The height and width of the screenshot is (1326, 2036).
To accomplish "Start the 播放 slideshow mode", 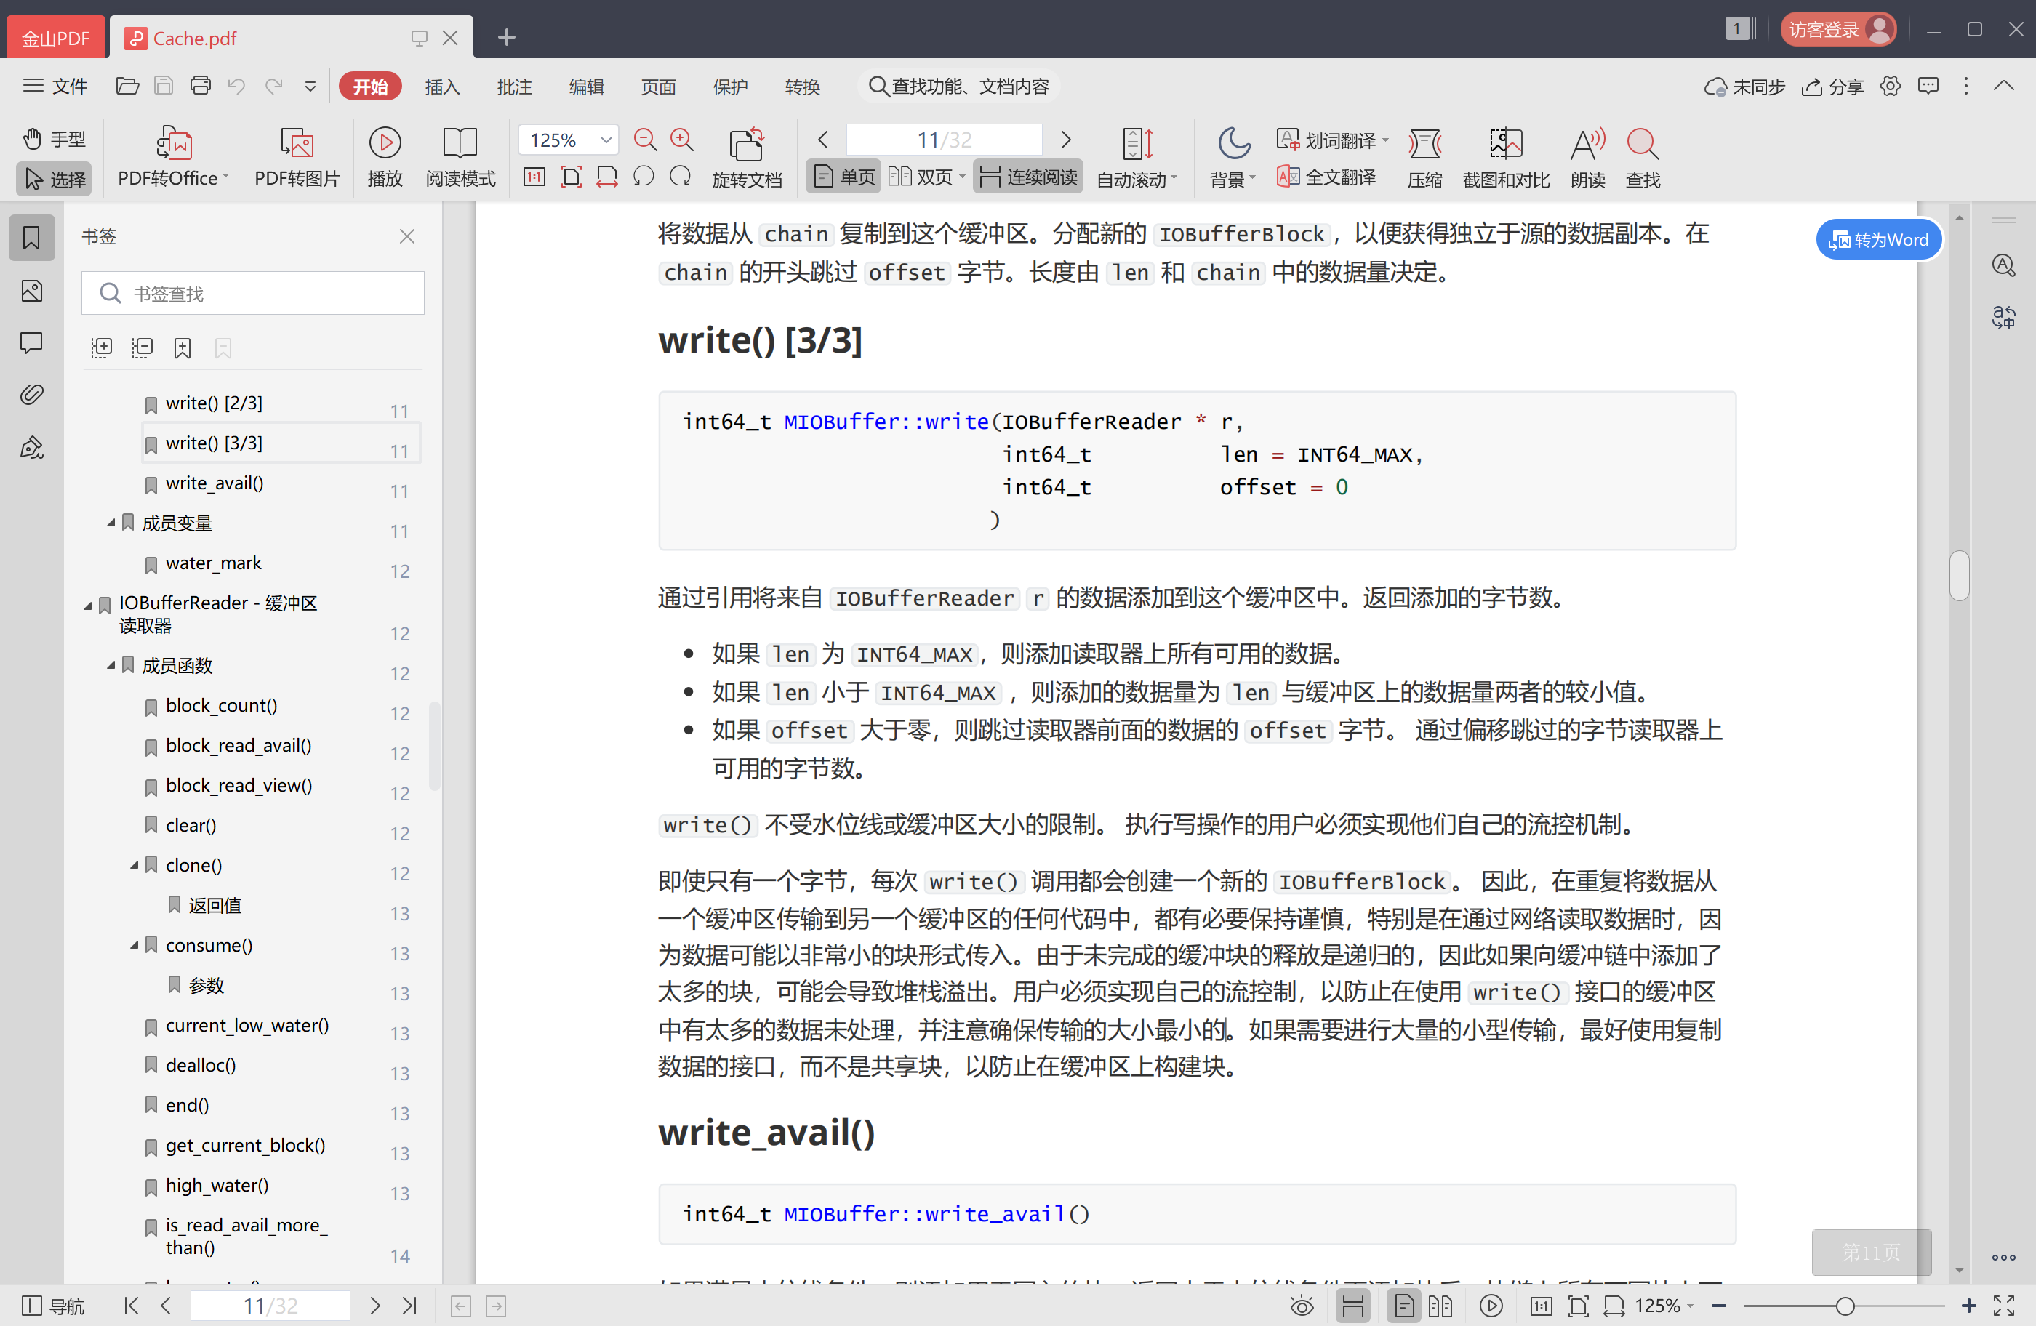I will (385, 158).
